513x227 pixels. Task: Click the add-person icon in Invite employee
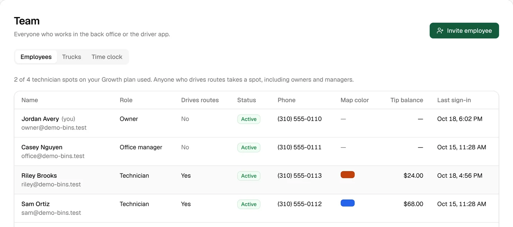pyautogui.click(x=440, y=31)
